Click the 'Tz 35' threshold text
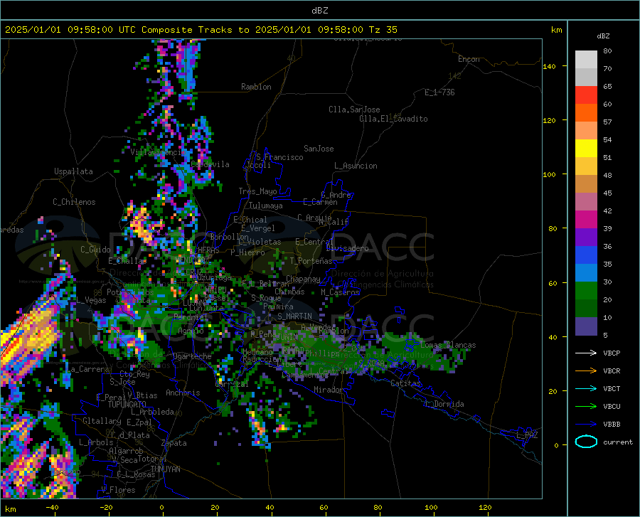This screenshot has height=517, width=640. (383, 30)
